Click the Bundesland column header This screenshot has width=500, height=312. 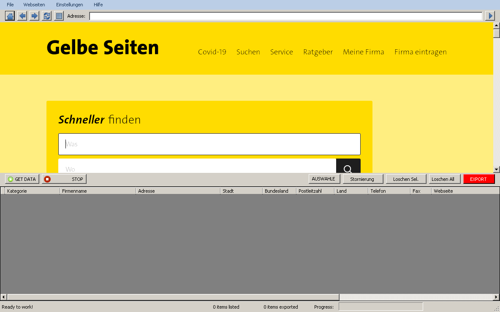(x=279, y=191)
